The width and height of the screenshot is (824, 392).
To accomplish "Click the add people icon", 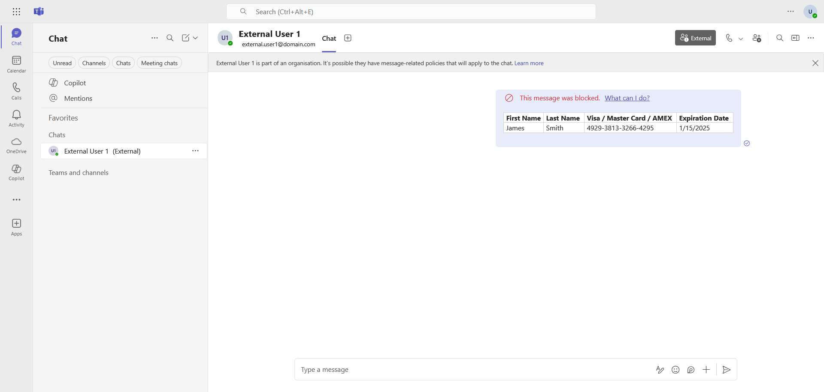I will [757, 38].
